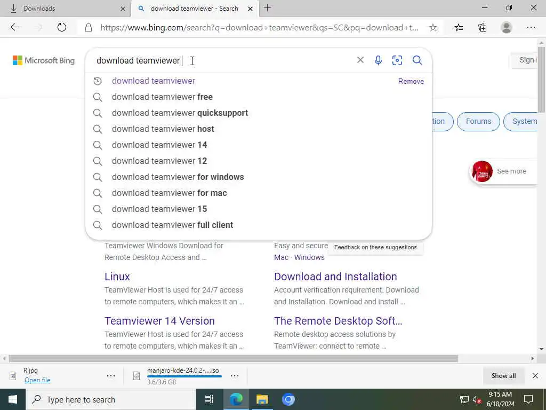Click manjaro download progress bar
The image size is (546, 410).
pyautogui.click(x=184, y=376)
